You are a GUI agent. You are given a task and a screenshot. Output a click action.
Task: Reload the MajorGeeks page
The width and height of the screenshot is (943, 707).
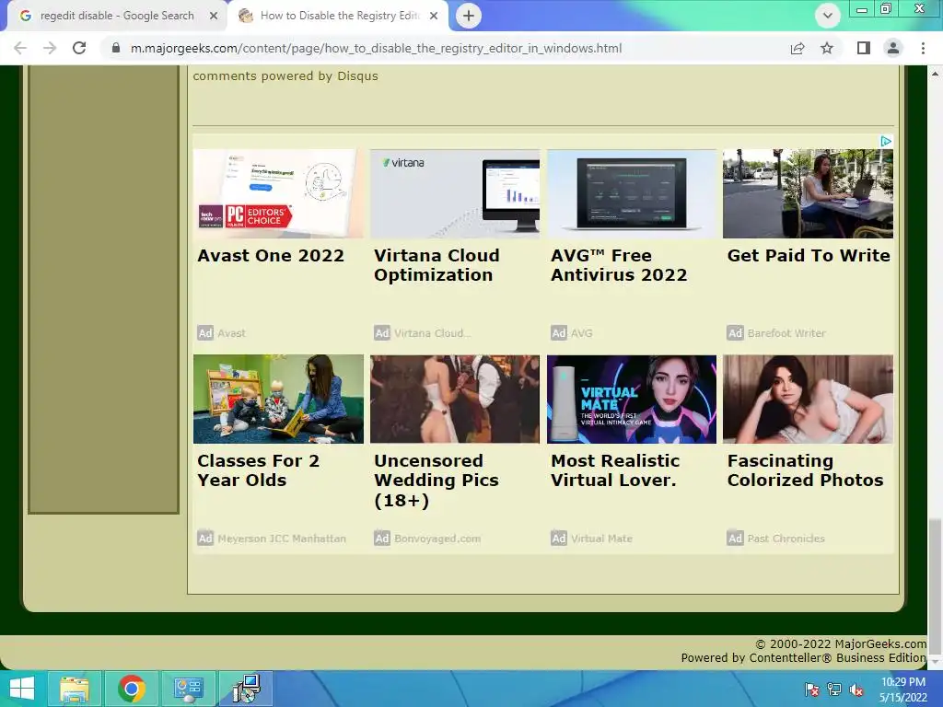pyautogui.click(x=79, y=48)
